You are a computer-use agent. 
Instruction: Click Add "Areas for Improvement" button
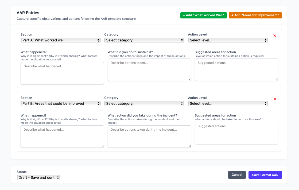(x=255, y=15)
